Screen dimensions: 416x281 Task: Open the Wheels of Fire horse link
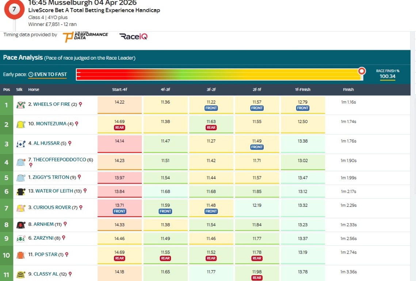click(51, 104)
